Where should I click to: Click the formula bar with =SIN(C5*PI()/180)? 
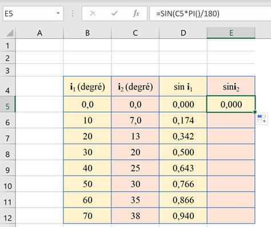coord(210,14)
